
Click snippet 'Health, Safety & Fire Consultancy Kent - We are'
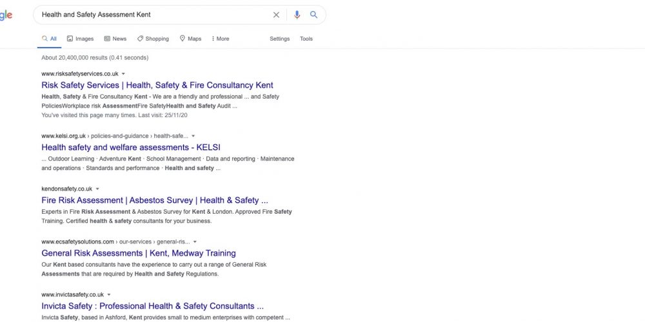(161, 102)
